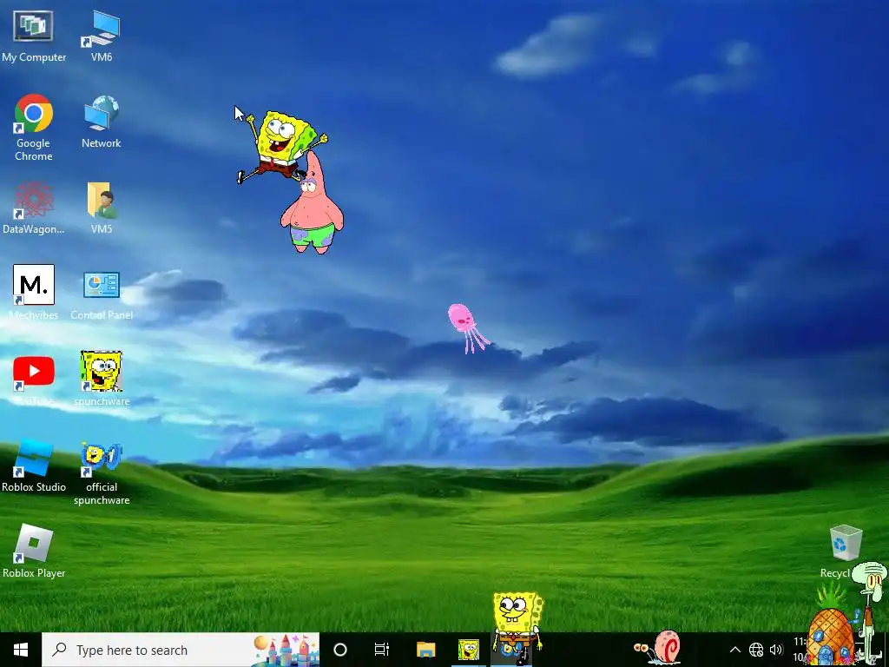Select the official spunchware desktop shortcut
Screen dimensions: 889x667
coord(102,473)
